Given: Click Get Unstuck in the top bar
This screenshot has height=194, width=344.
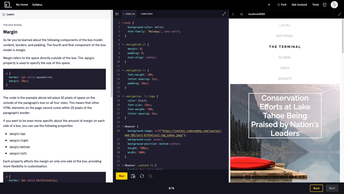Looking at the screenshot, I should click(x=300, y=5).
